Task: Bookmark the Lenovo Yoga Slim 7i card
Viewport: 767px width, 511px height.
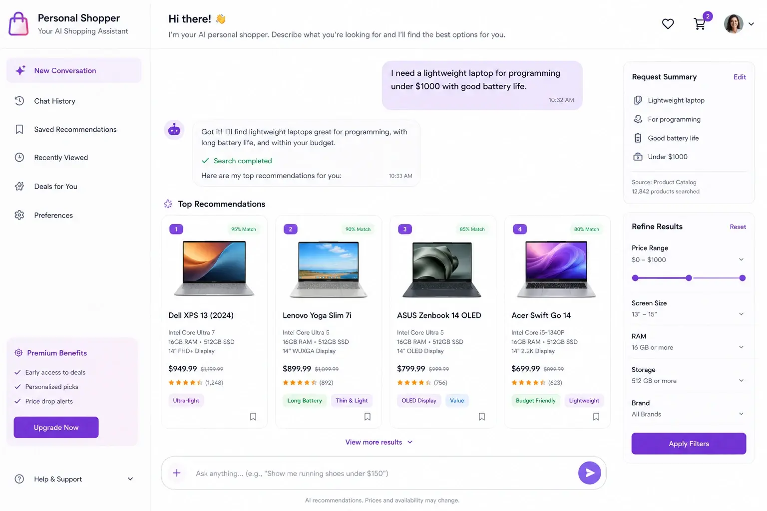Action: [368, 417]
